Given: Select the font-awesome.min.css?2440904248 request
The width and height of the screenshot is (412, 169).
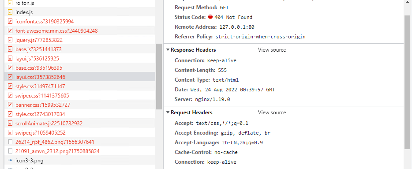Looking at the screenshot, I should coord(80,31).
